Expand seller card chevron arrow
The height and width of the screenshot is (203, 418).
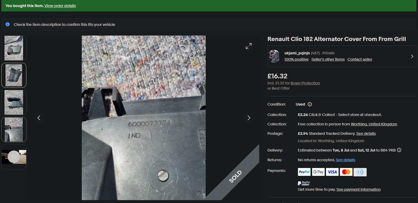[412, 56]
